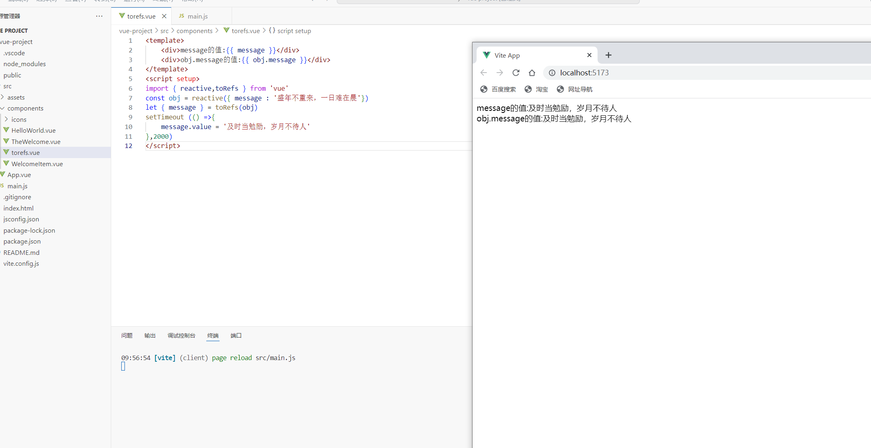Click the Vue icon beside App.vue
The width and height of the screenshot is (871, 448).
(x=2, y=174)
